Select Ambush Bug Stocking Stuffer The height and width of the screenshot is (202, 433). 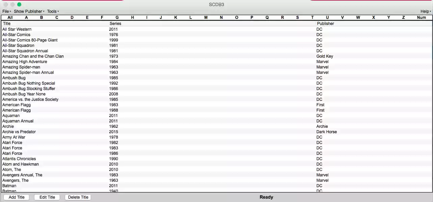pos(29,89)
